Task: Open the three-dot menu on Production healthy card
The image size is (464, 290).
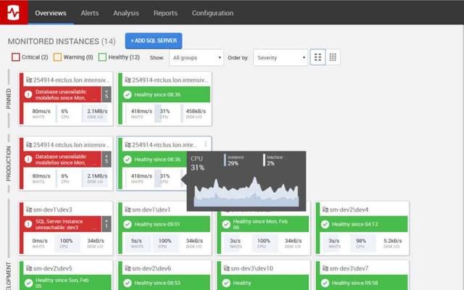Action: pyautogui.click(x=206, y=144)
